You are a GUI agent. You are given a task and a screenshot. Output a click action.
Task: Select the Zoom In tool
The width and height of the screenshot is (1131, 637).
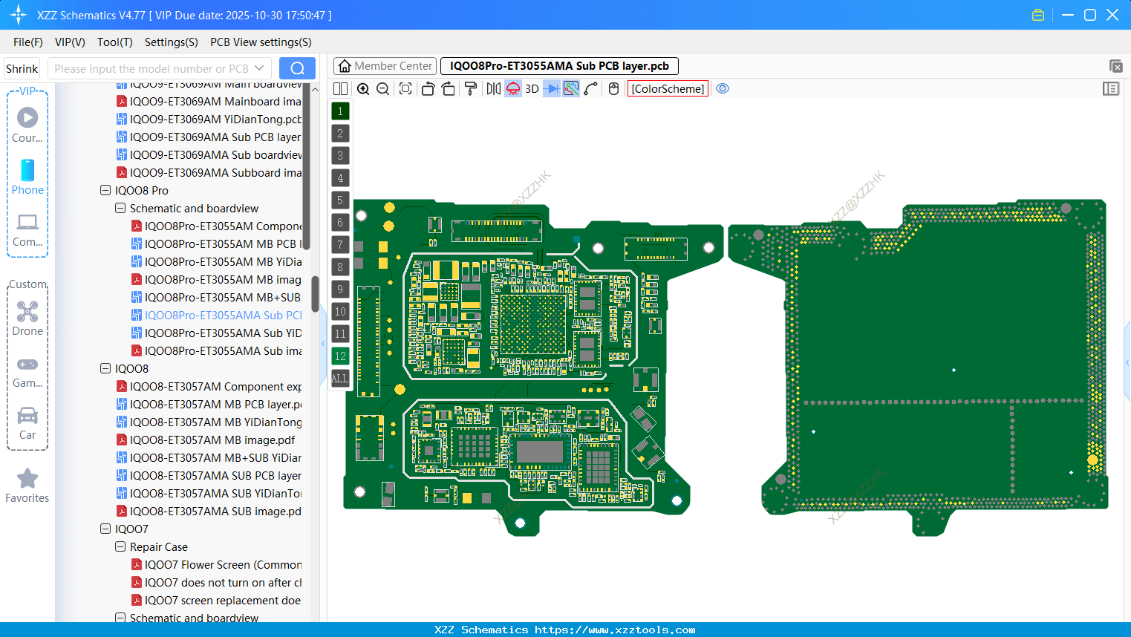[363, 88]
